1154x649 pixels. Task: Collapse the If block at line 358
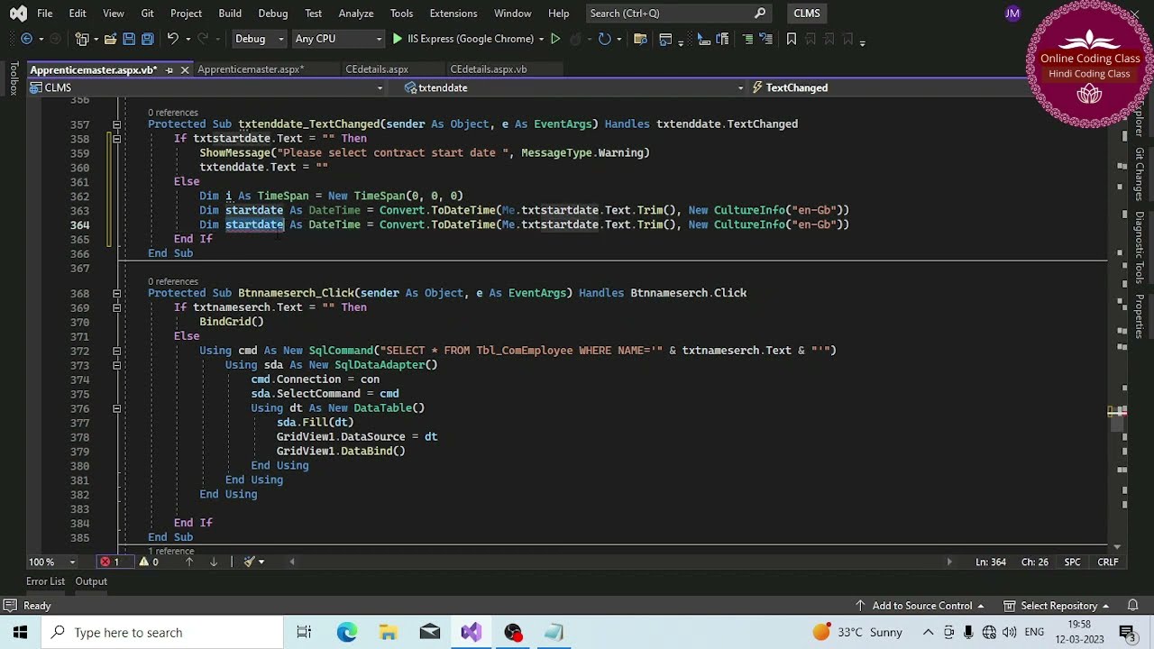click(116, 139)
